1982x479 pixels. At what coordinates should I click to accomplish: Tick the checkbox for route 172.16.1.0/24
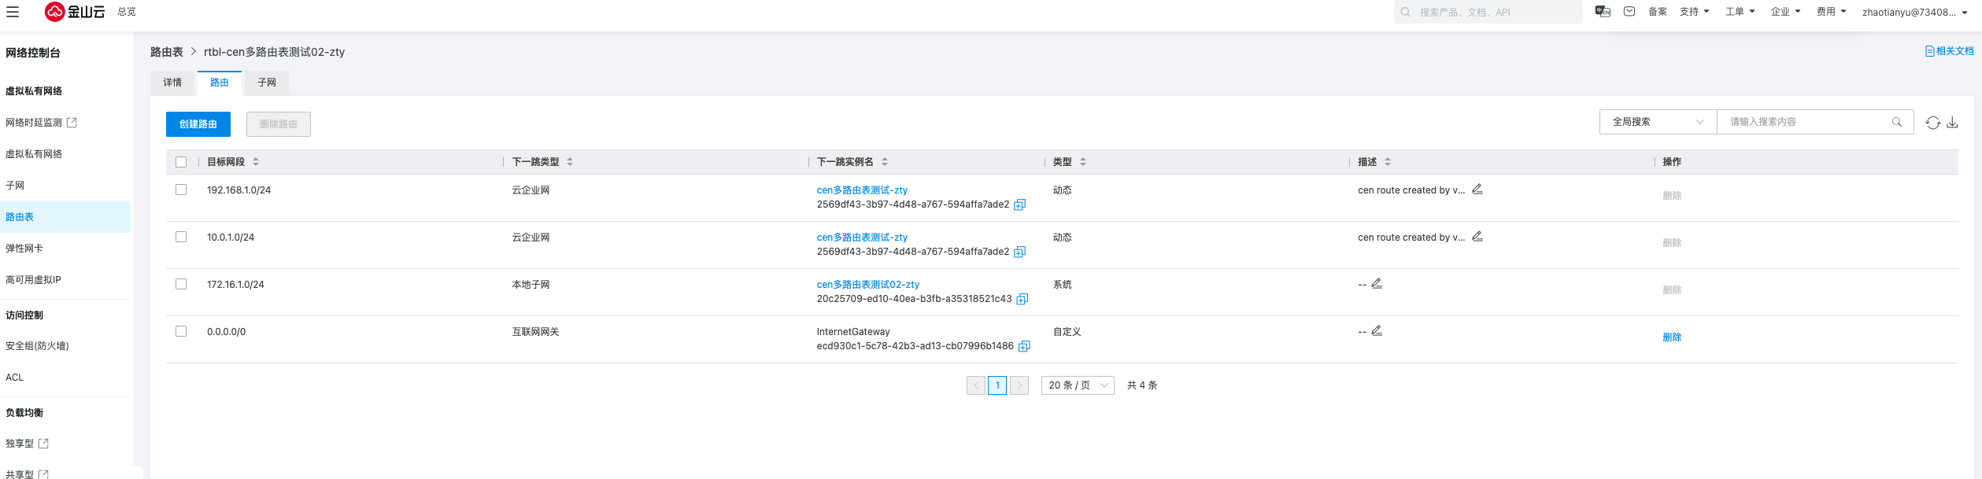[x=181, y=284]
